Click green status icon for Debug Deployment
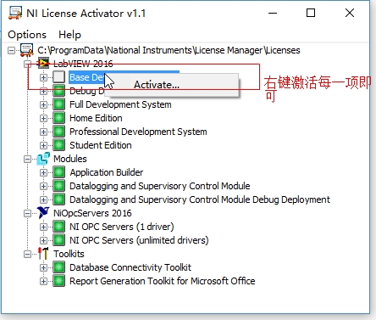This screenshot has width=376, height=320. [x=58, y=91]
